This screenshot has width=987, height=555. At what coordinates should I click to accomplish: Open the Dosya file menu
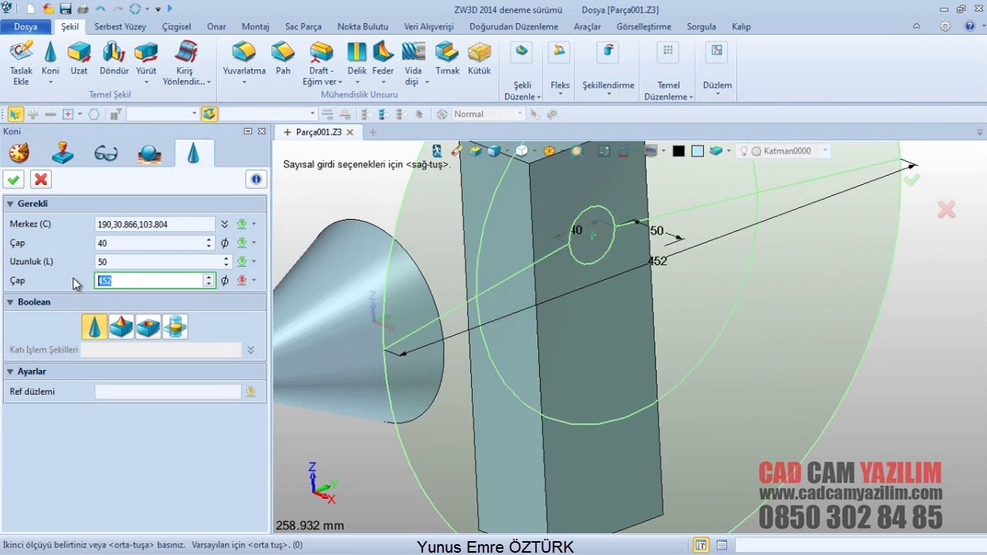25,26
